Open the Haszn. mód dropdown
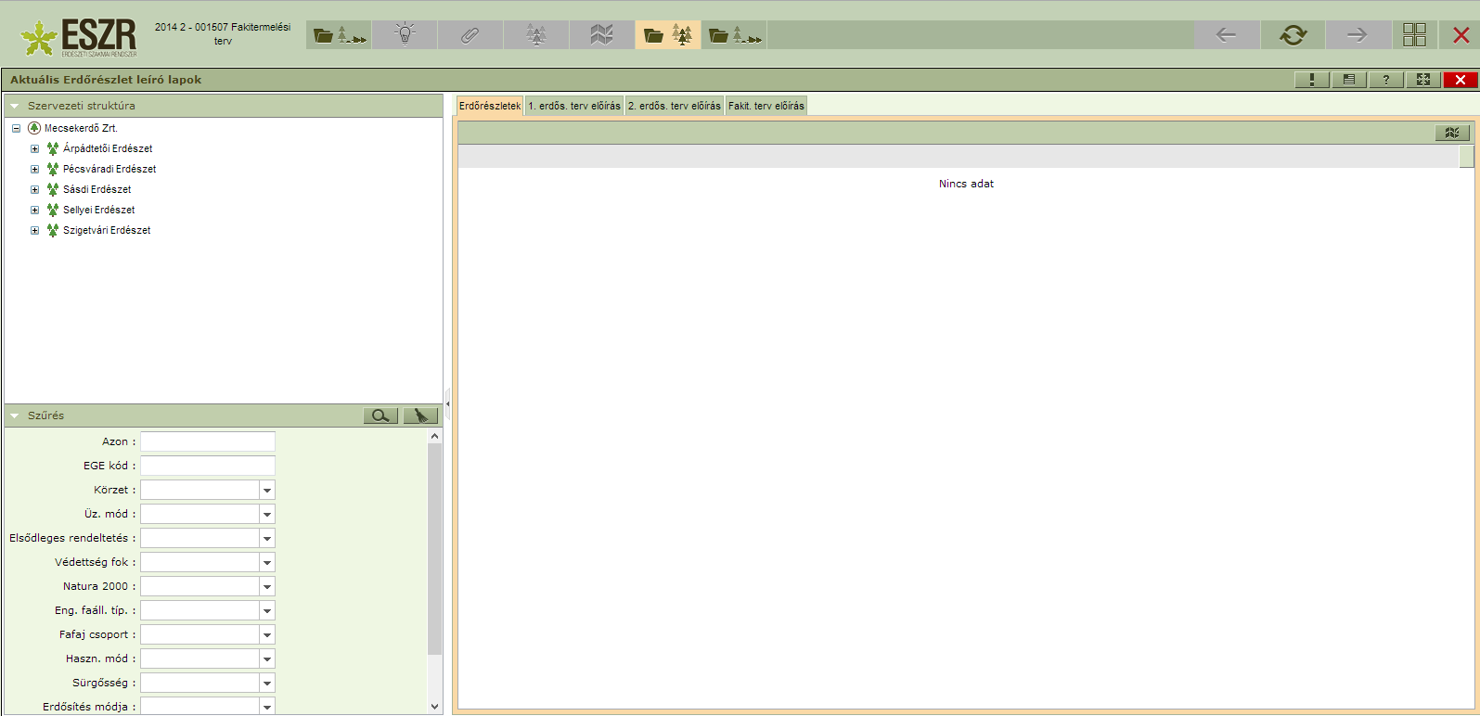Screen dimensions: 1480x716 click(267, 658)
